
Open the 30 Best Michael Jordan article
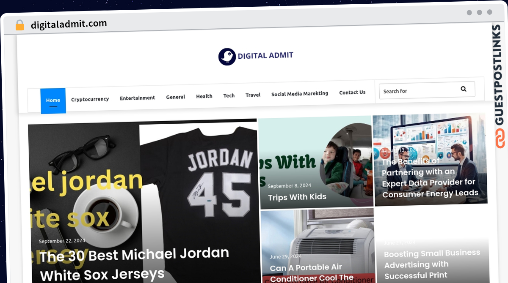135,264
